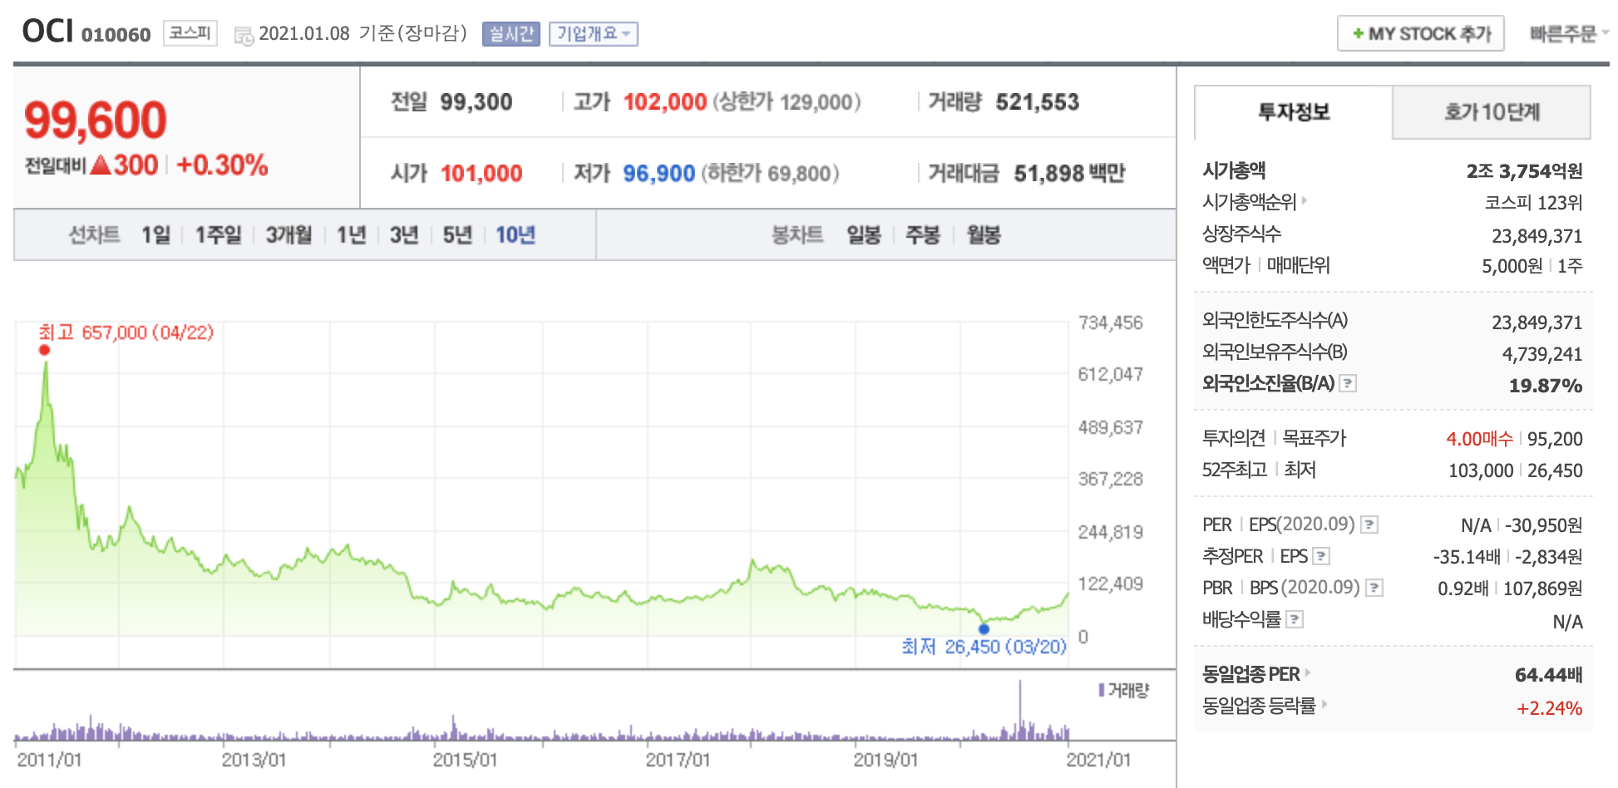Screen dimensions: 1618x788
Task: Open help icon beside EPS(2020.09)
Action: [x=1369, y=525]
